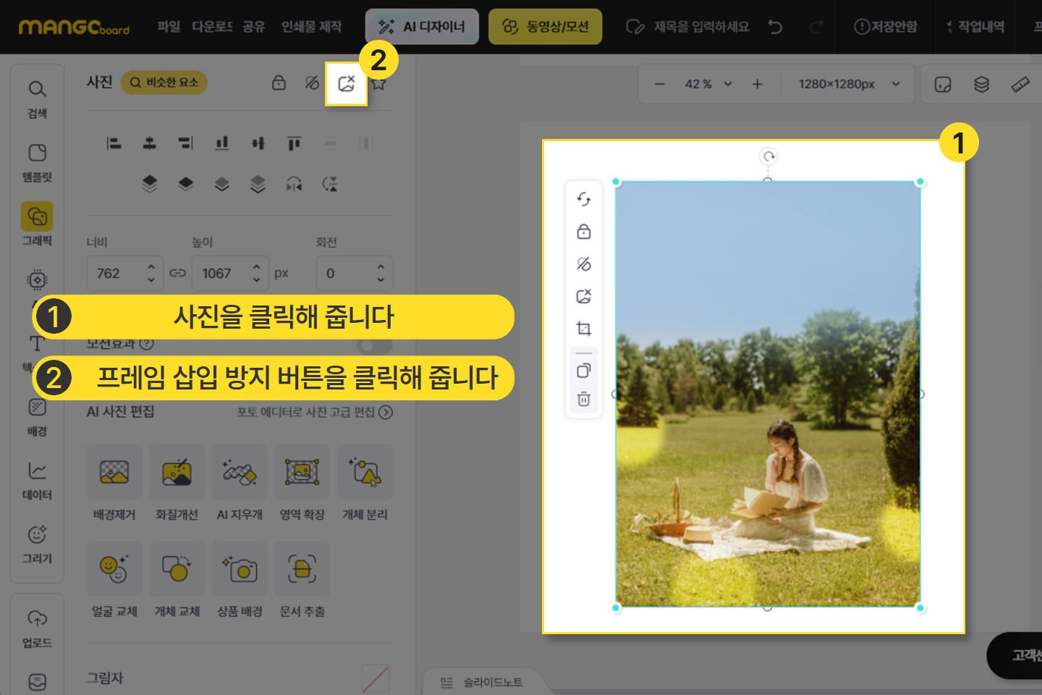The width and height of the screenshot is (1042, 695).
Task: Open the 검색 search sidebar icon
Action: click(37, 98)
